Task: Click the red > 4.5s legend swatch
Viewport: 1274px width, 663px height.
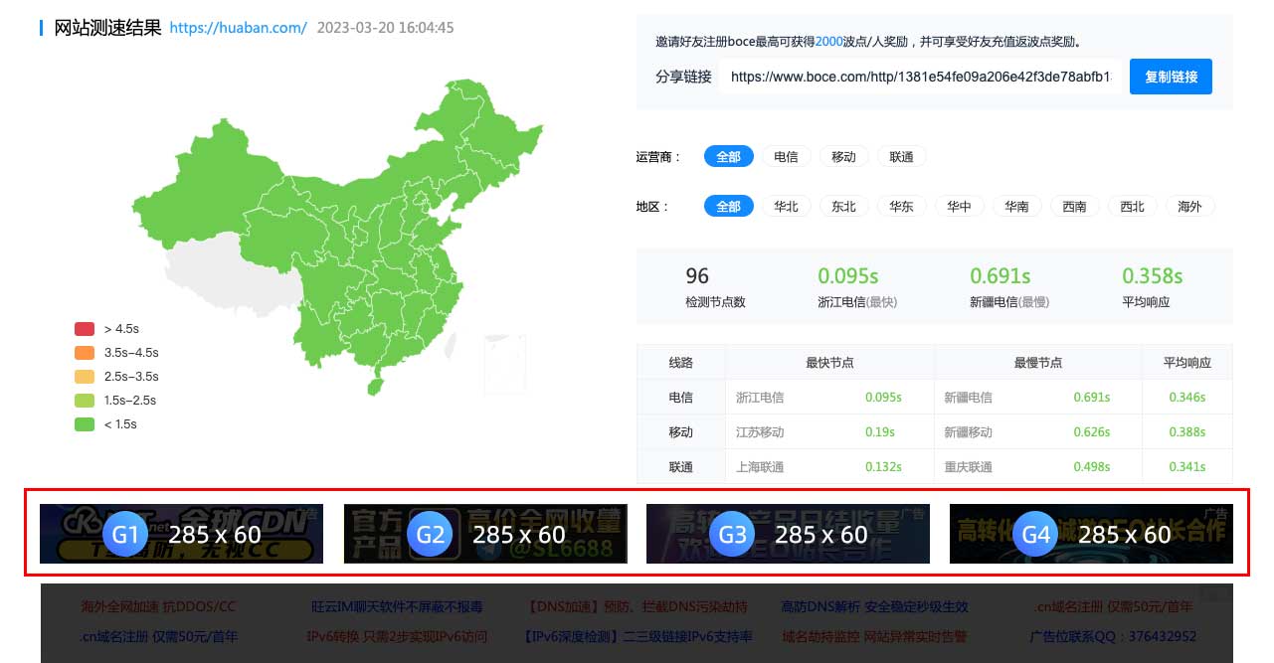Action: point(85,329)
